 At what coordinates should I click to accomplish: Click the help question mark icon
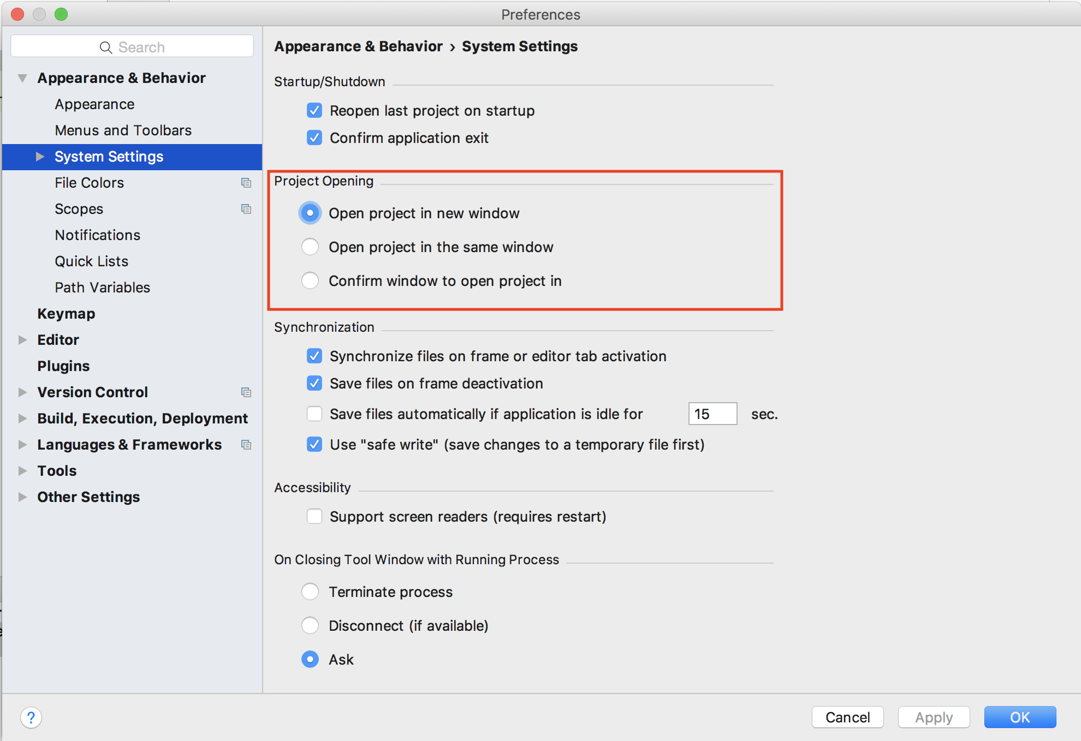31,717
